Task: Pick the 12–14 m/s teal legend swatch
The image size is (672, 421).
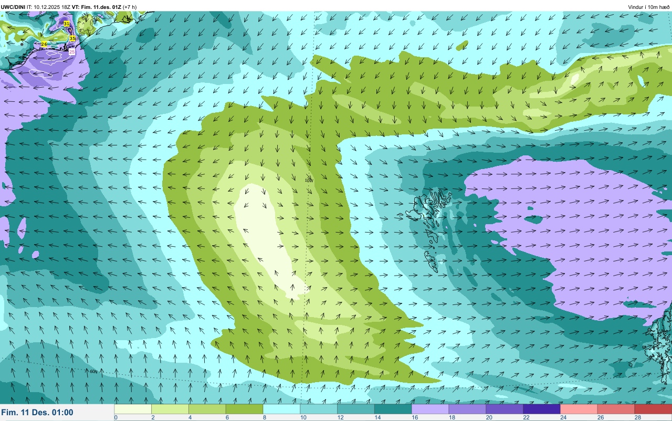Action: 356,409
